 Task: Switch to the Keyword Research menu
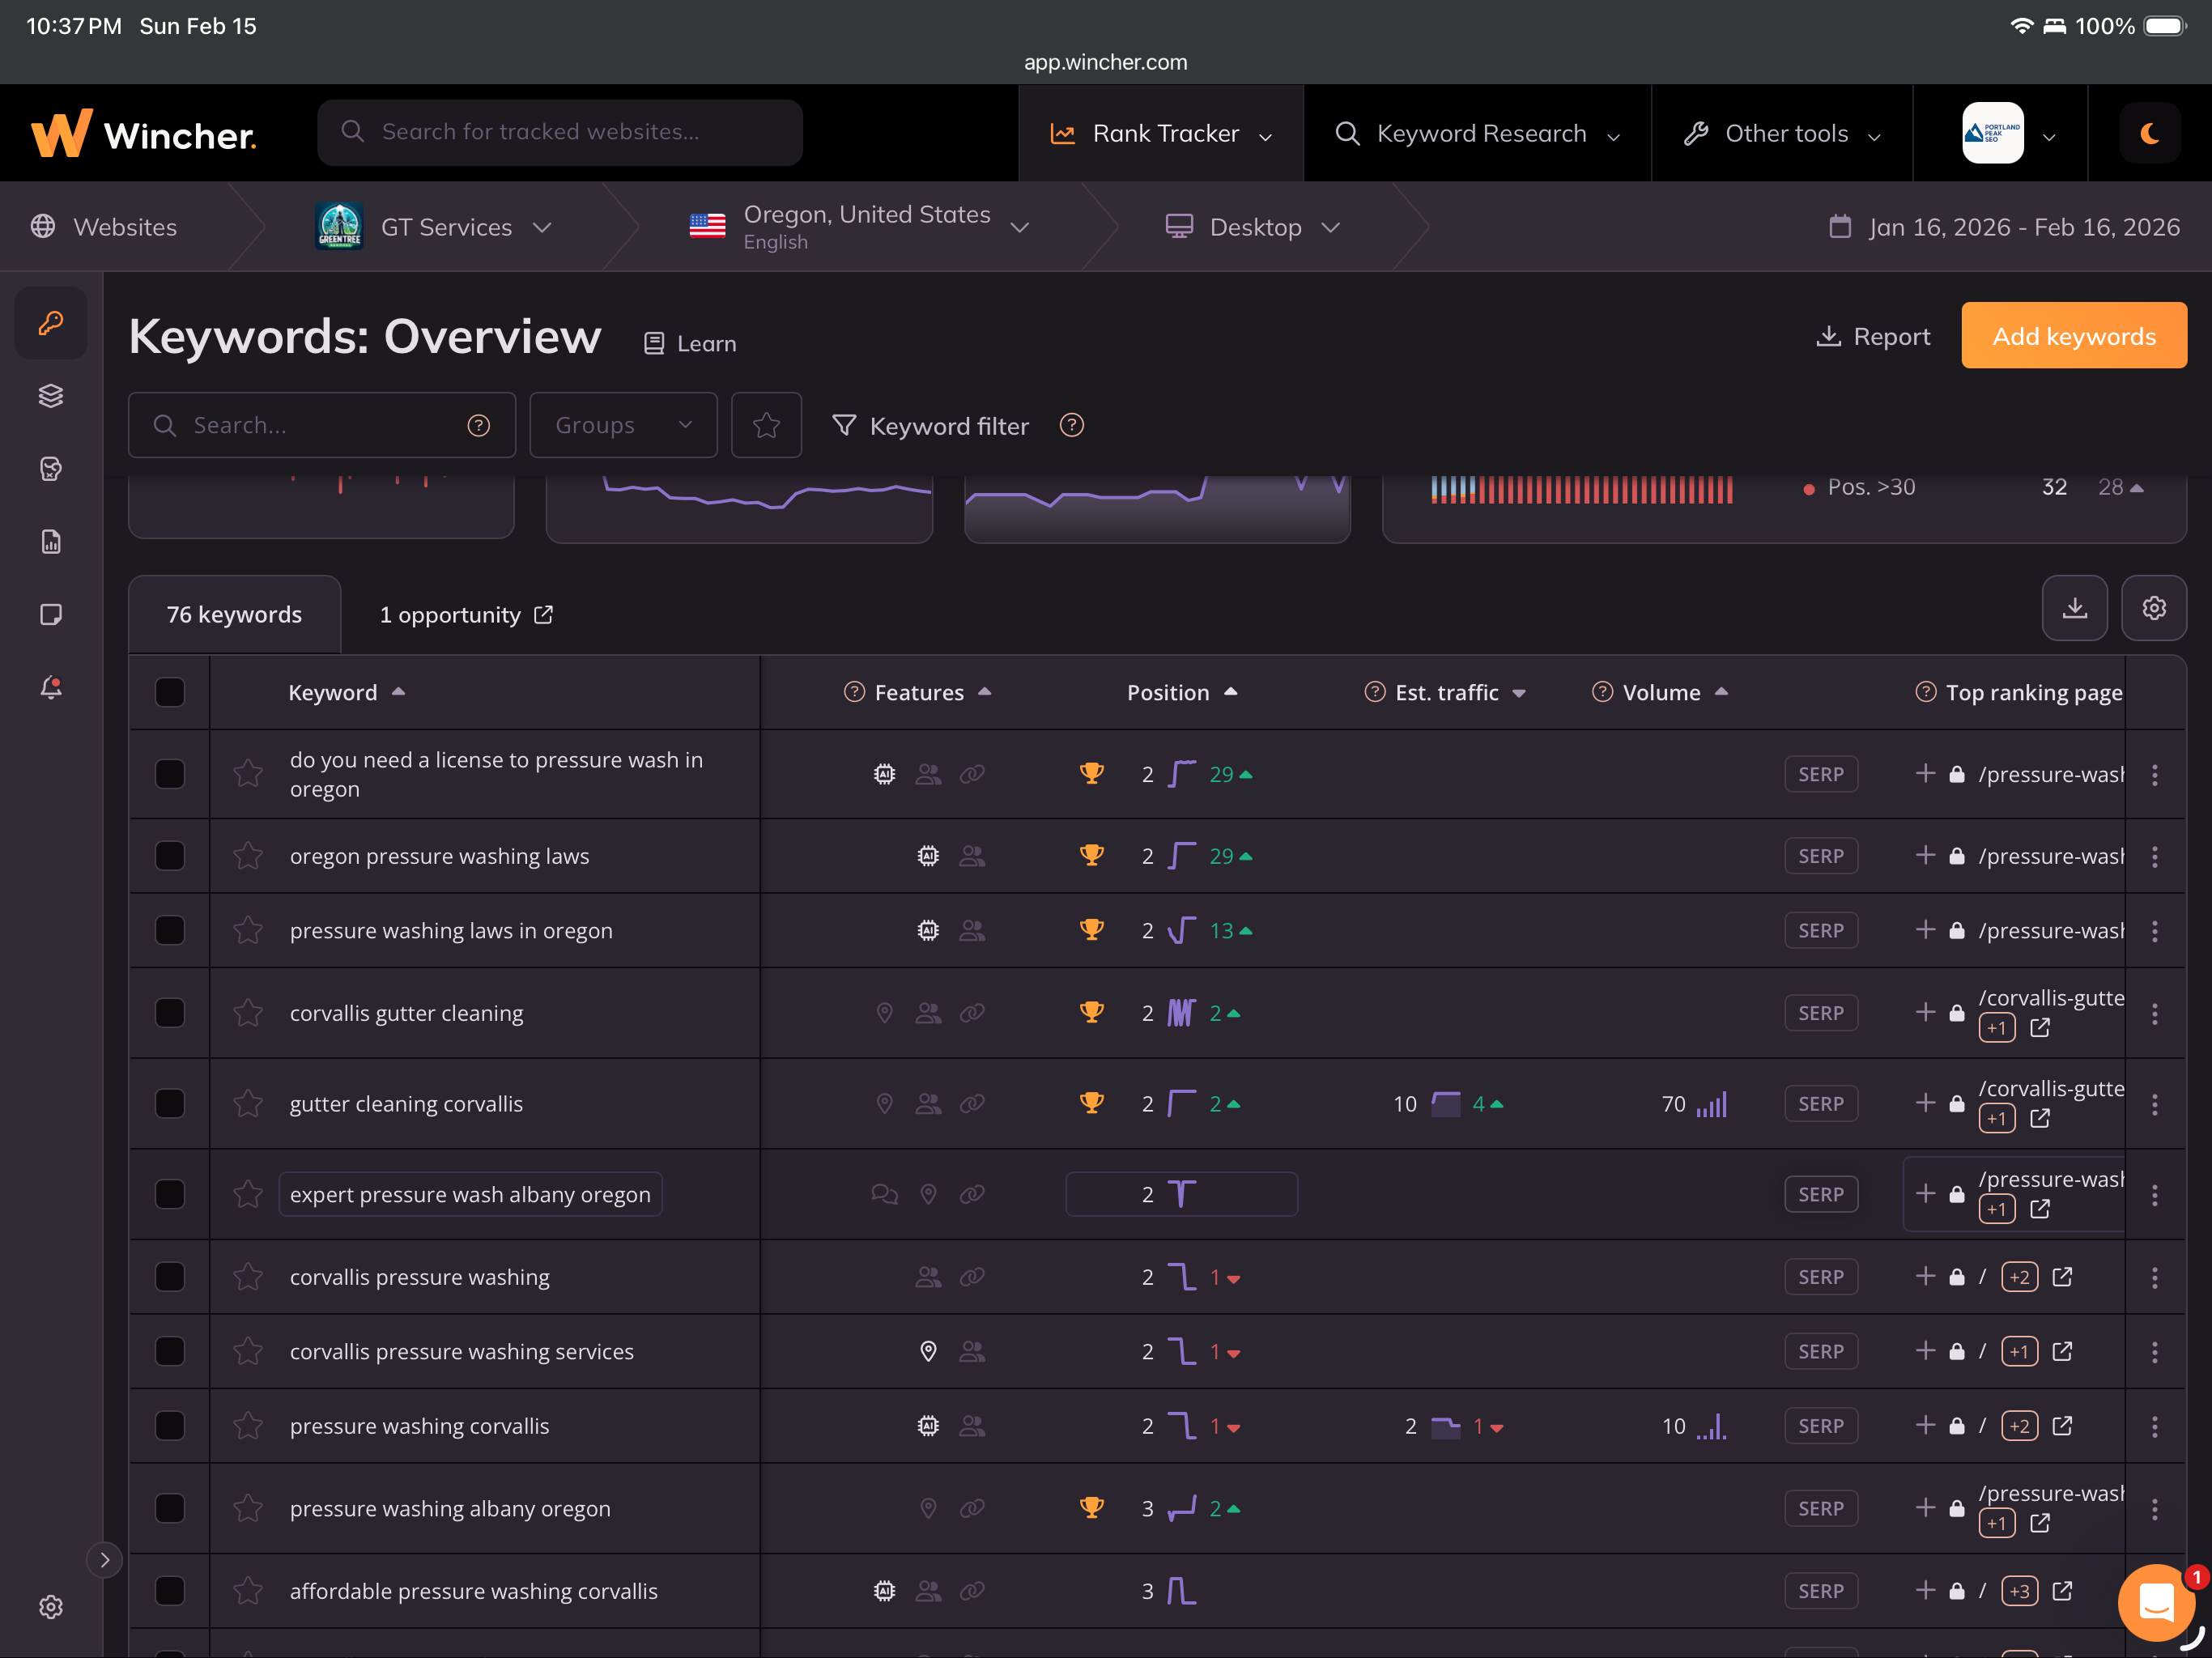coord(1480,133)
